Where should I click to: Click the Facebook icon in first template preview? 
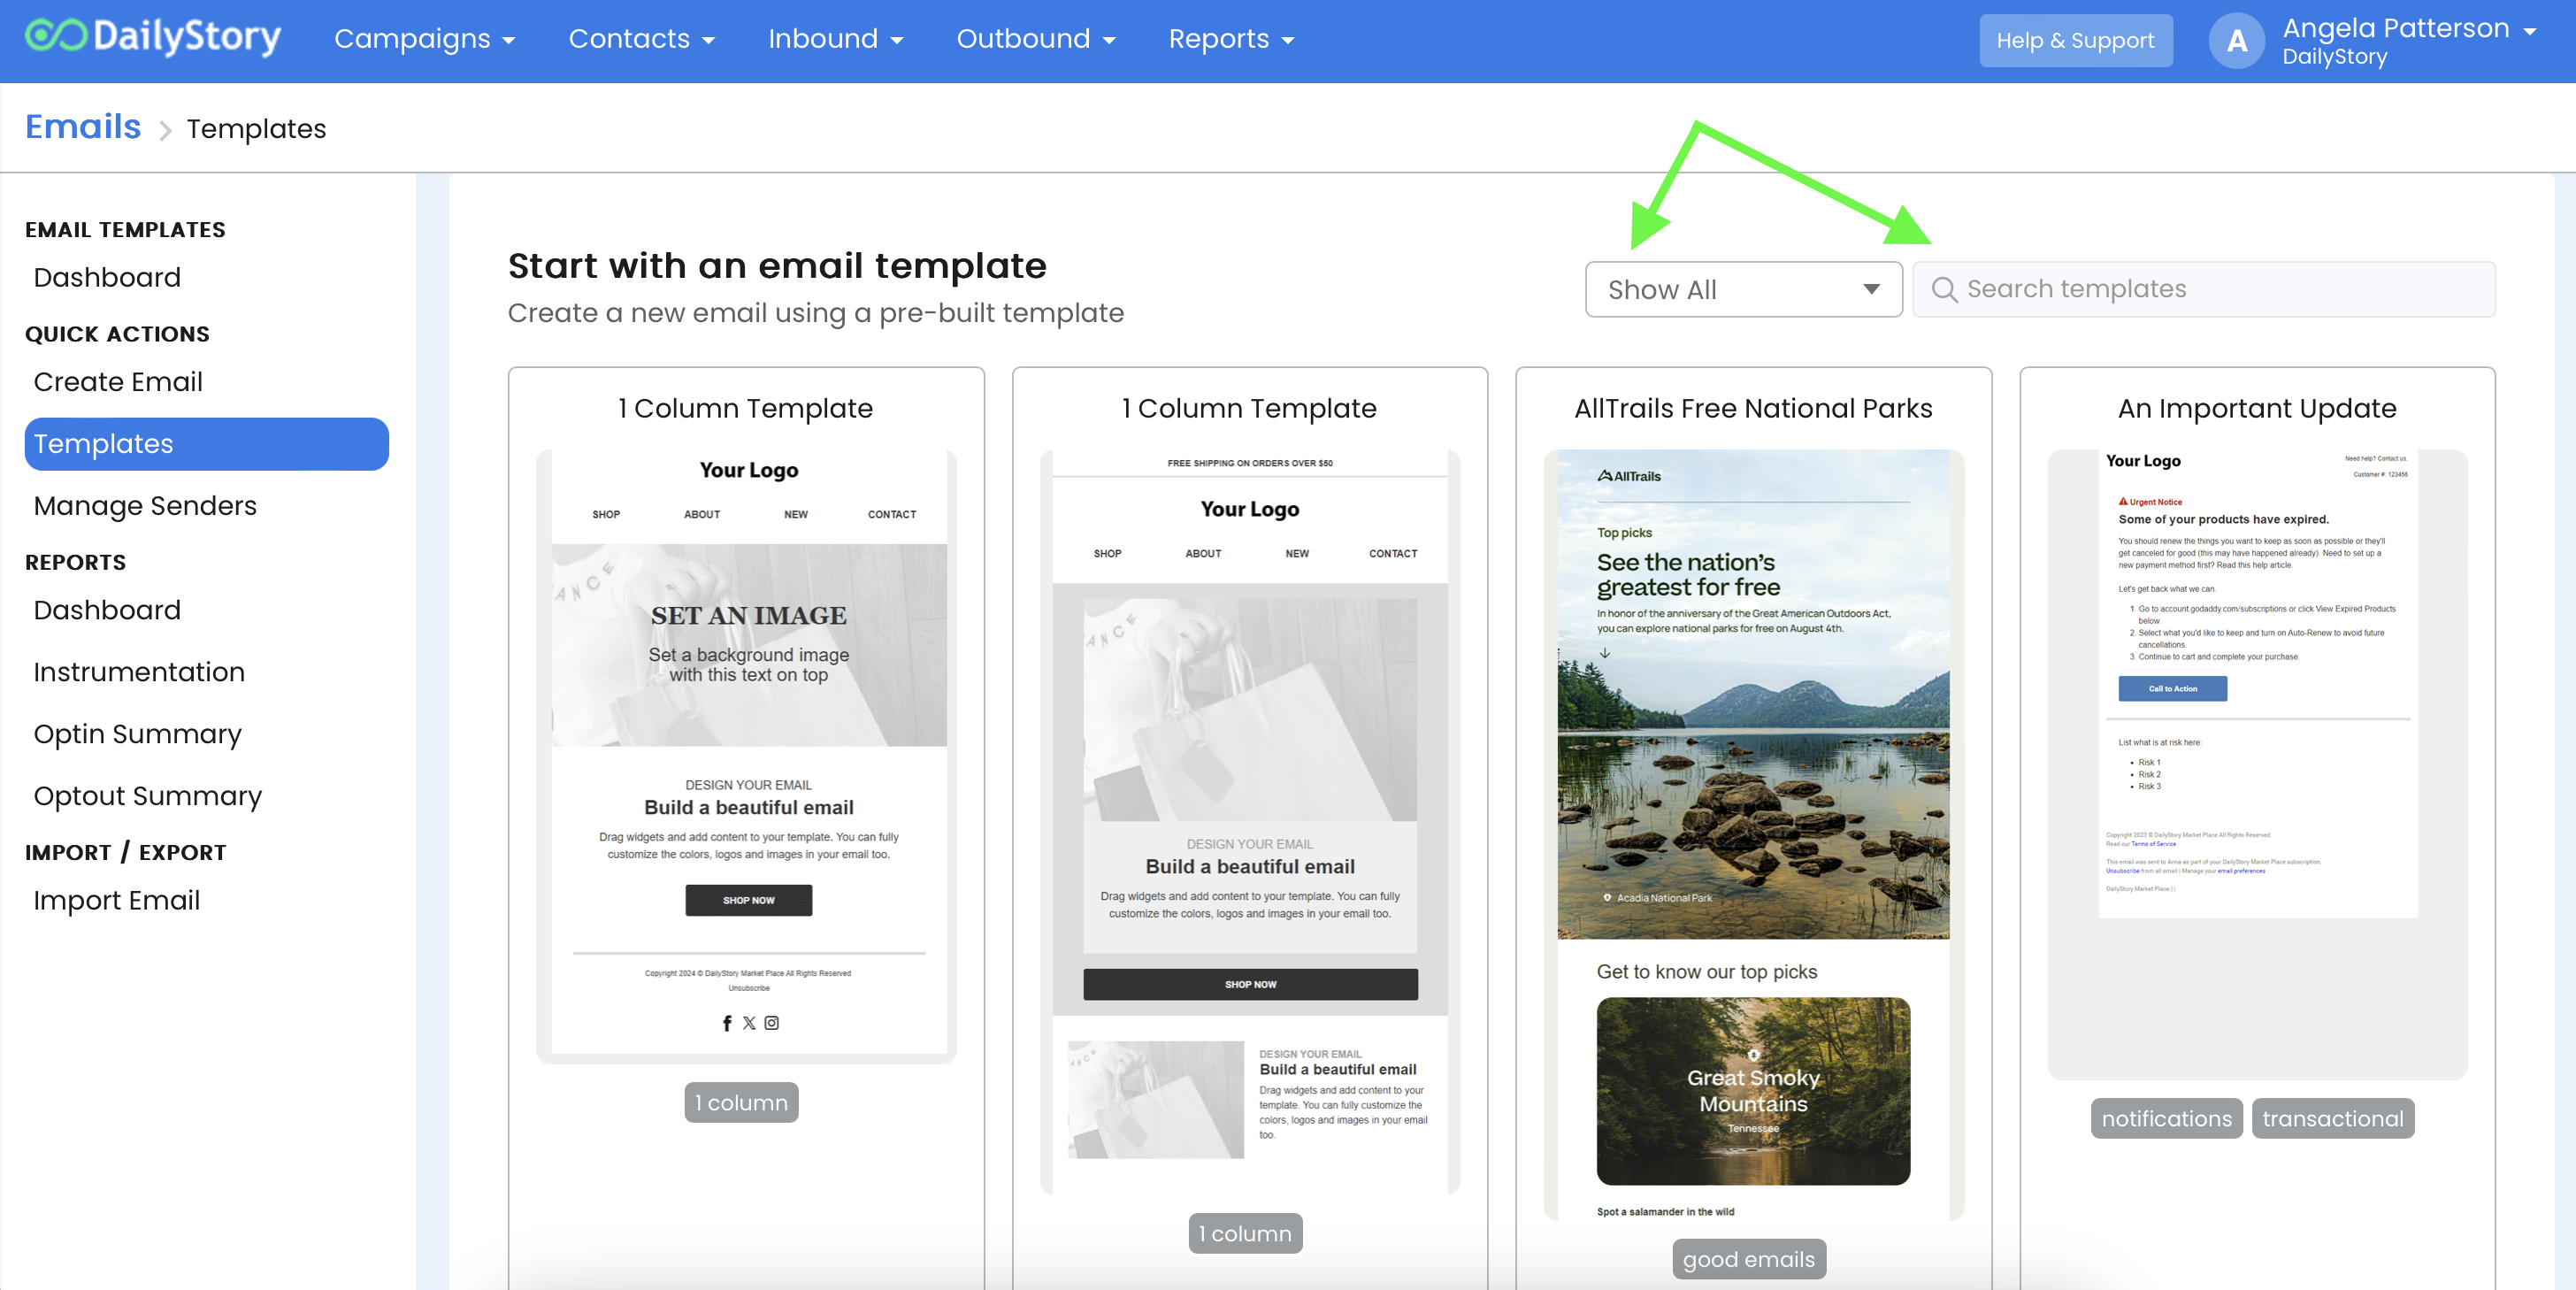pos(727,1023)
